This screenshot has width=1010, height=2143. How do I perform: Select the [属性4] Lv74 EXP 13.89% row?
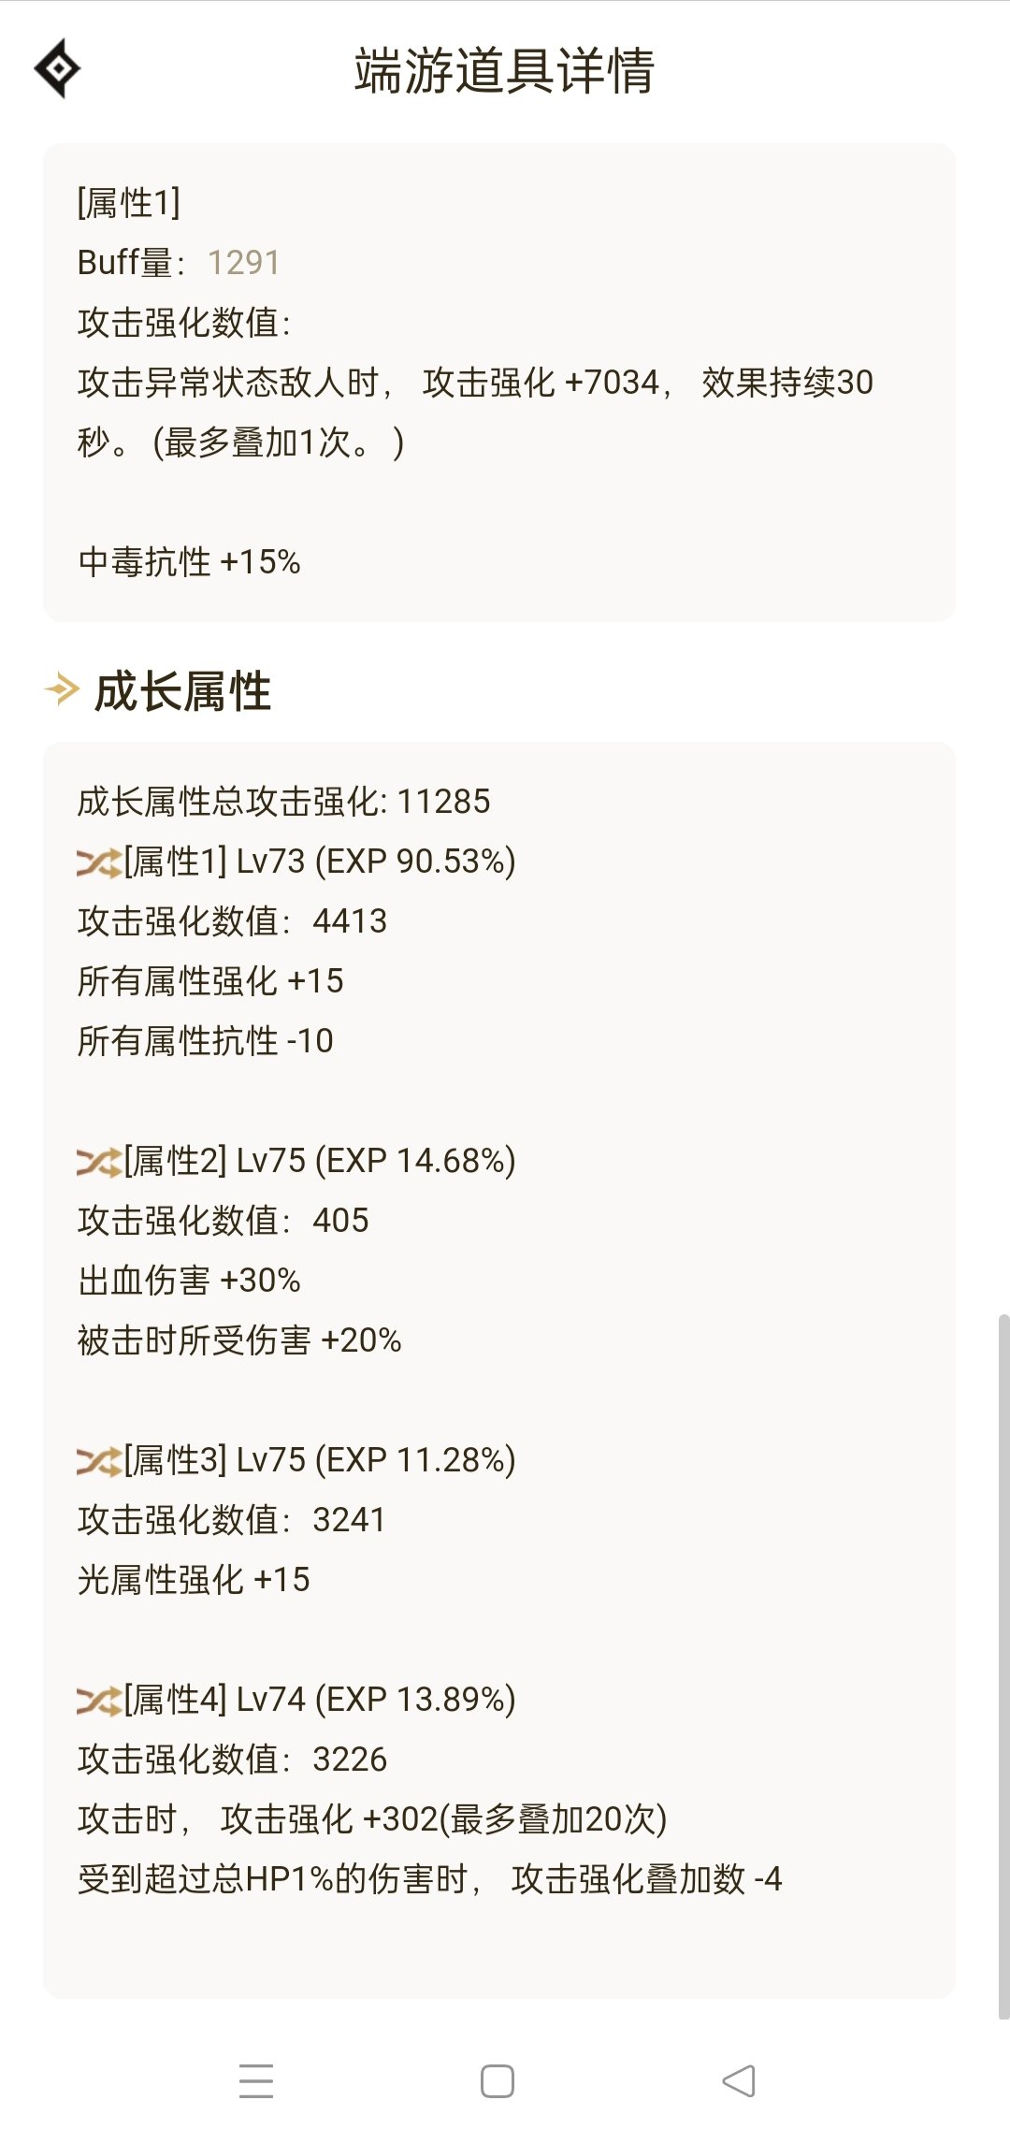296,1700
